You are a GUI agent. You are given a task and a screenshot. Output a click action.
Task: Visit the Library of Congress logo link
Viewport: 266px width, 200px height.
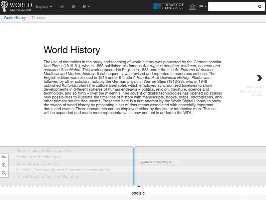[168, 7]
